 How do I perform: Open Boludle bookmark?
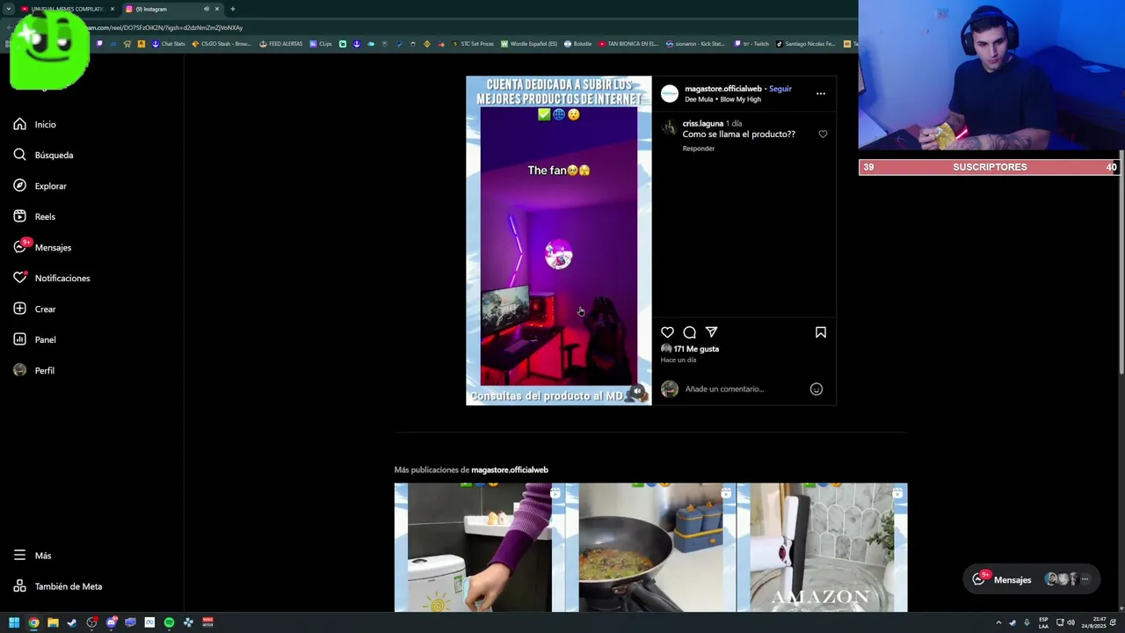point(578,44)
